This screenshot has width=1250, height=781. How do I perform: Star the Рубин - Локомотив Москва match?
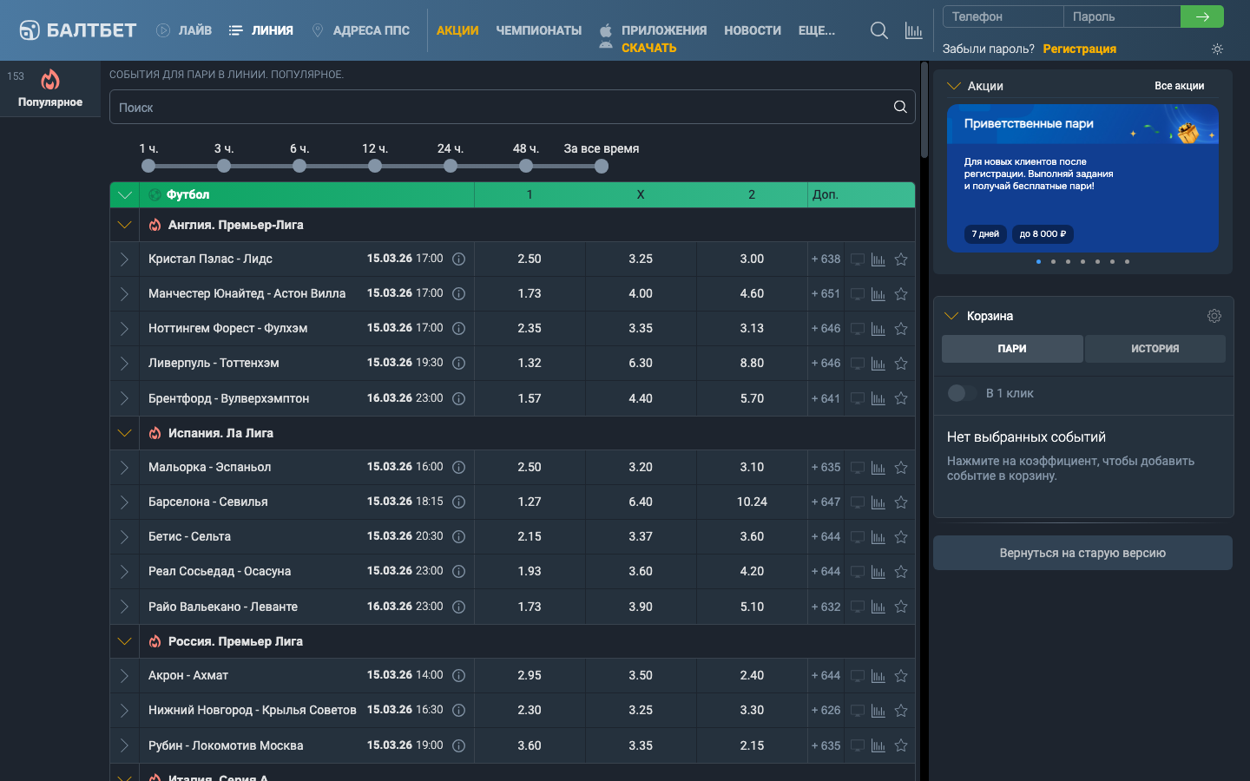coord(901,745)
